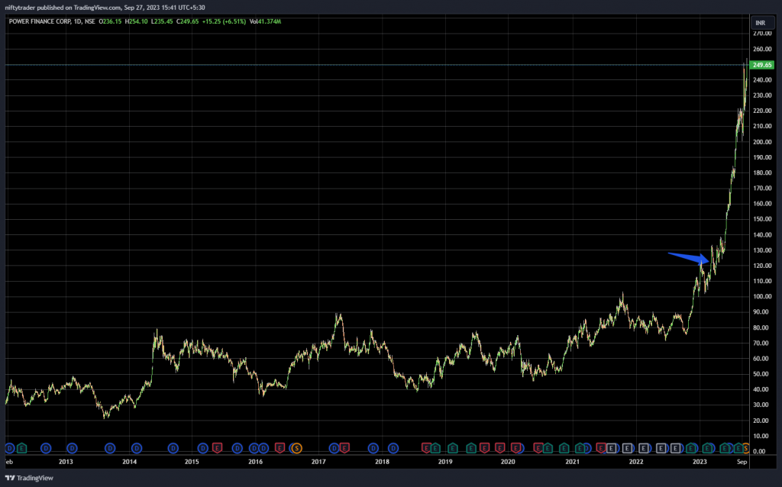
Task: Click the 2013 label on the time axis
Action: (x=66, y=462)
